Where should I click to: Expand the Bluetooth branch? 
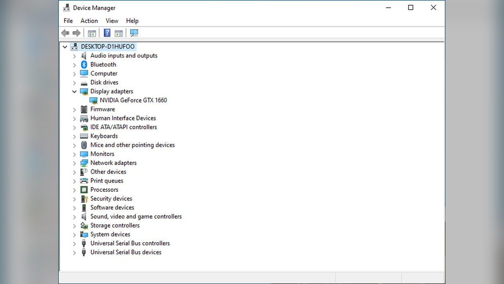(x=74, y=64)
